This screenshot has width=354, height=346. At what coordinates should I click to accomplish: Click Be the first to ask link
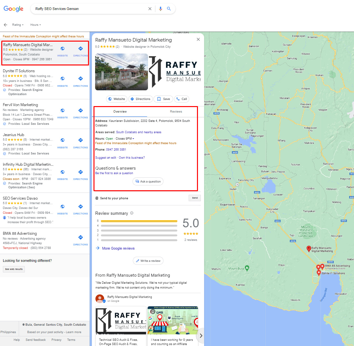pyautogui.click(x=114, y=173)
